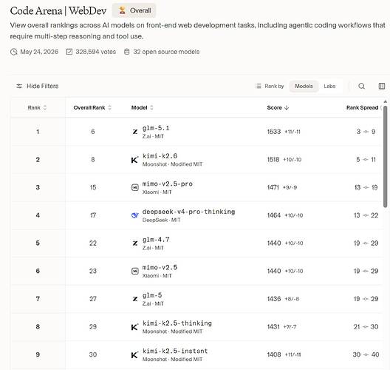Viewport: 390px width, 370px height.
Task: Open the glm-5.1 model link
Action: (x=156, y=128)
